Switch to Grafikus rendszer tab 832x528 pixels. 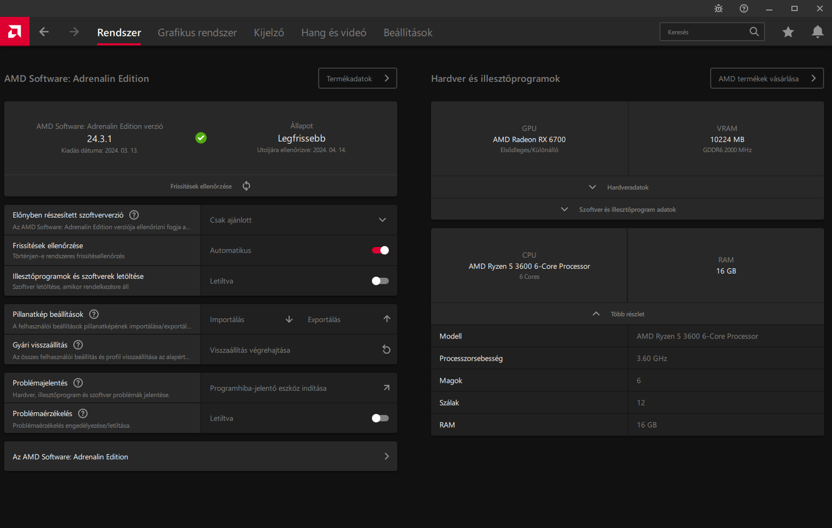[x=197, y=33]
